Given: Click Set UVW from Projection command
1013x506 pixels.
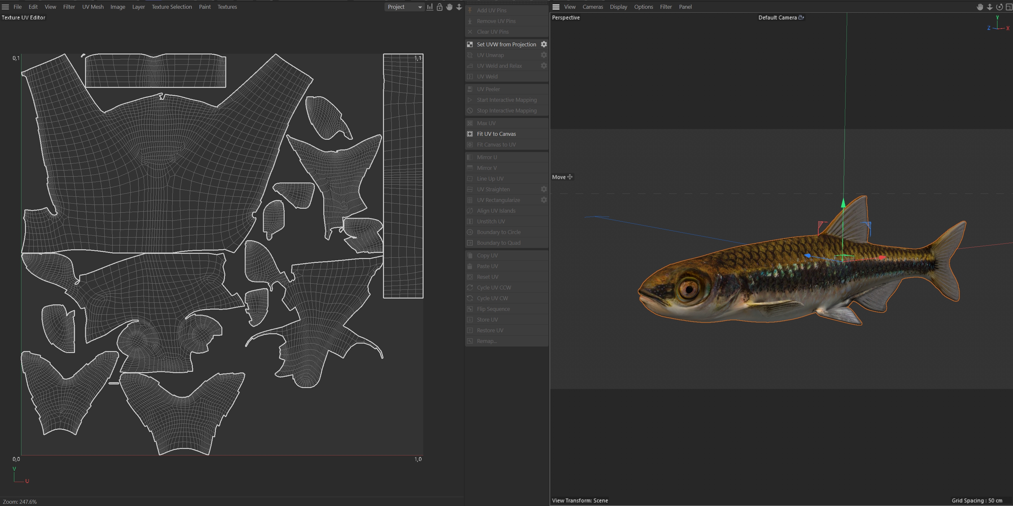Looking at the screenshot, I should click(506, 44).
